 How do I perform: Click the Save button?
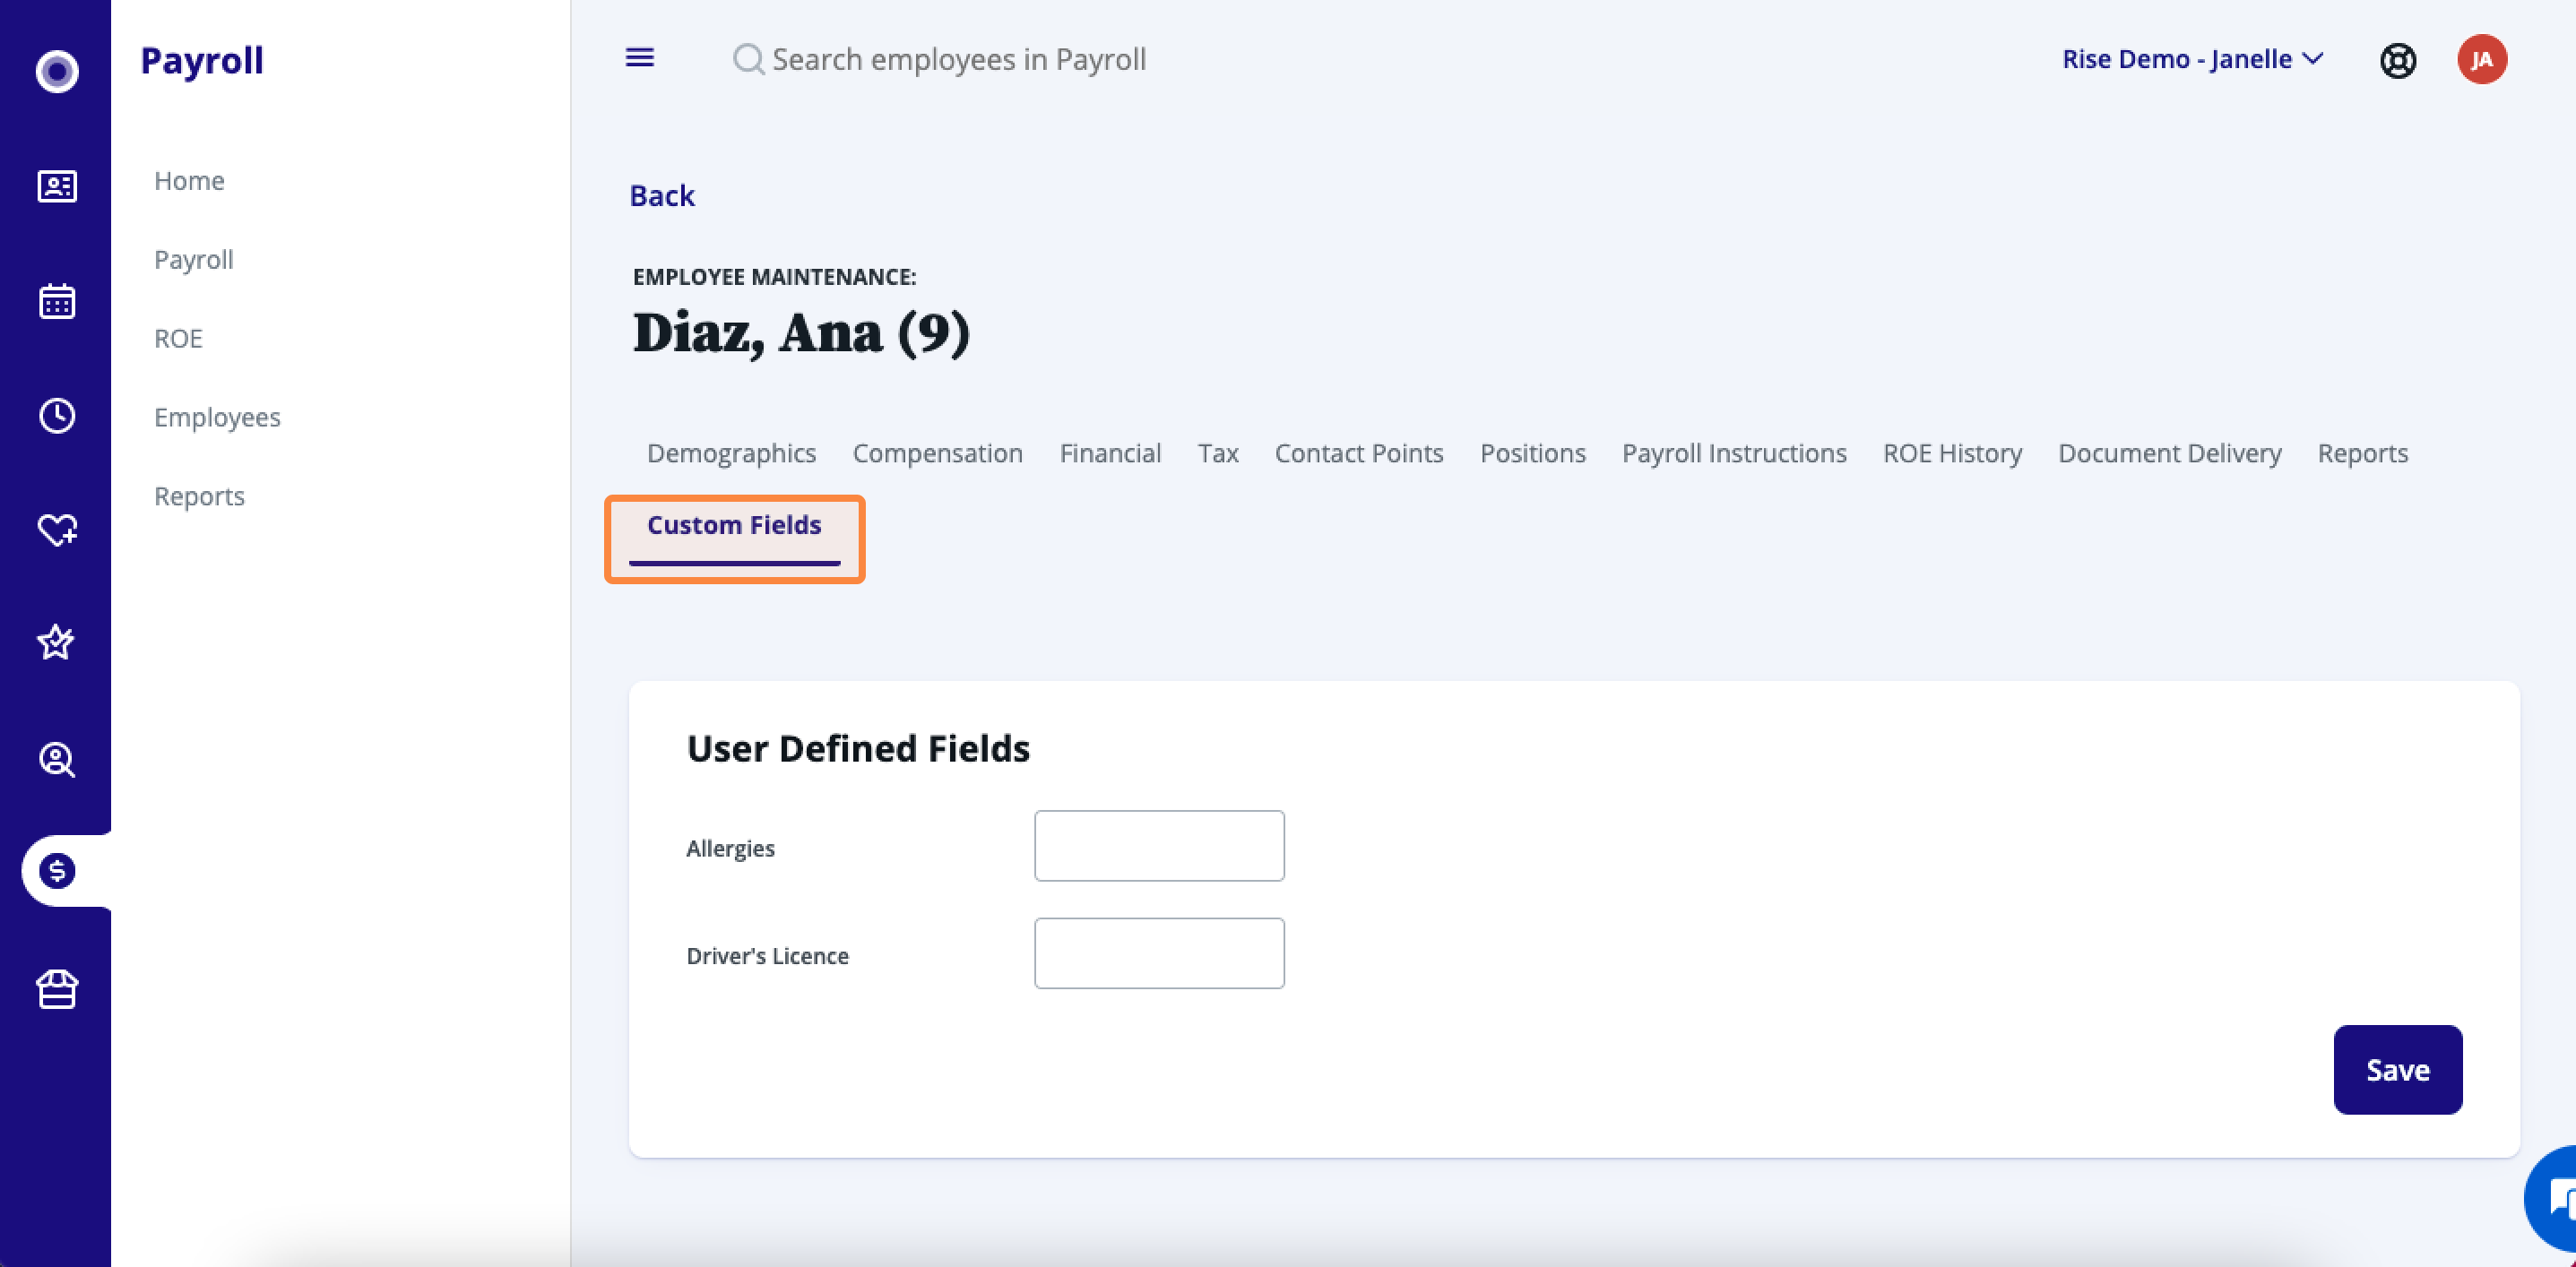(2398, 1069)
